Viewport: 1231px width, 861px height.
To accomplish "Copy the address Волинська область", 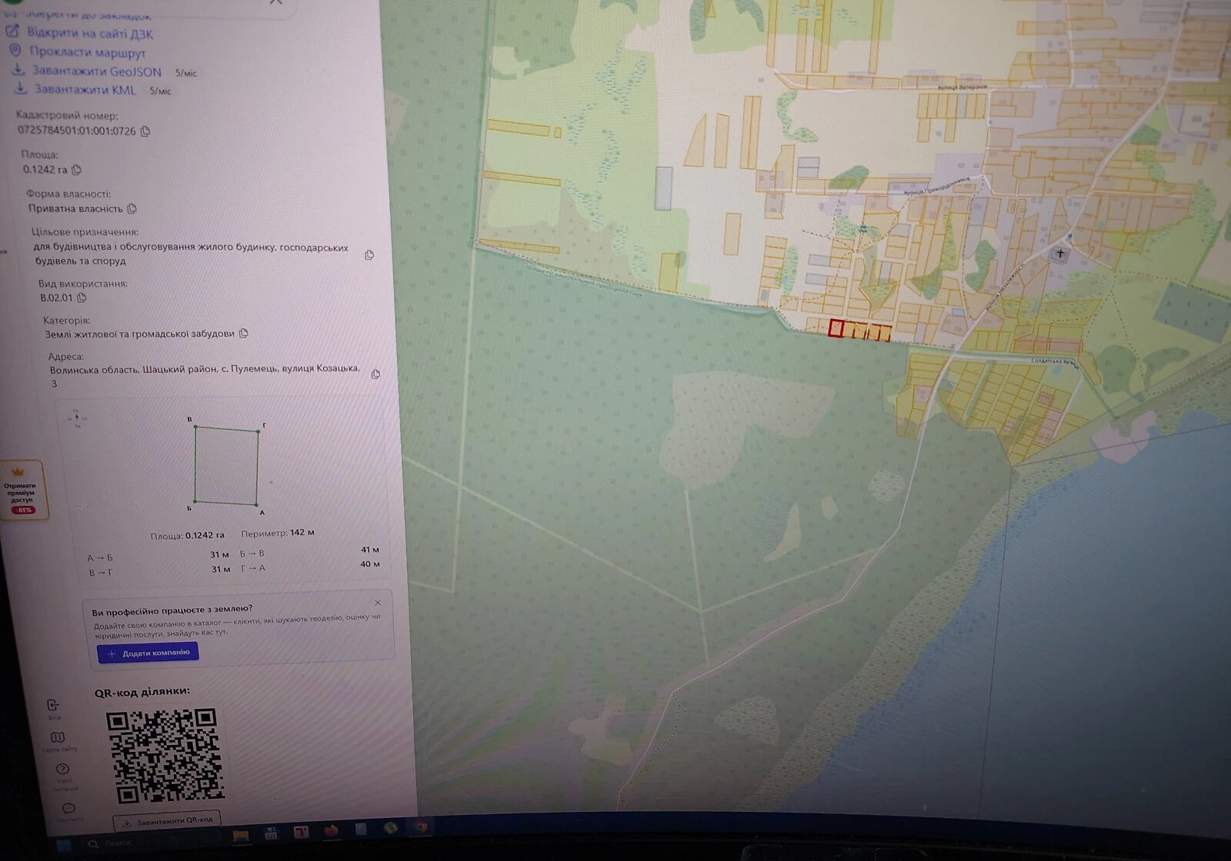I will coord(375,374).
